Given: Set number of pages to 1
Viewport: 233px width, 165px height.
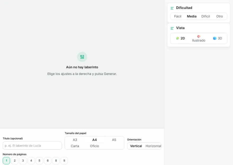Looking at the screenshot, I should (6, 161).
